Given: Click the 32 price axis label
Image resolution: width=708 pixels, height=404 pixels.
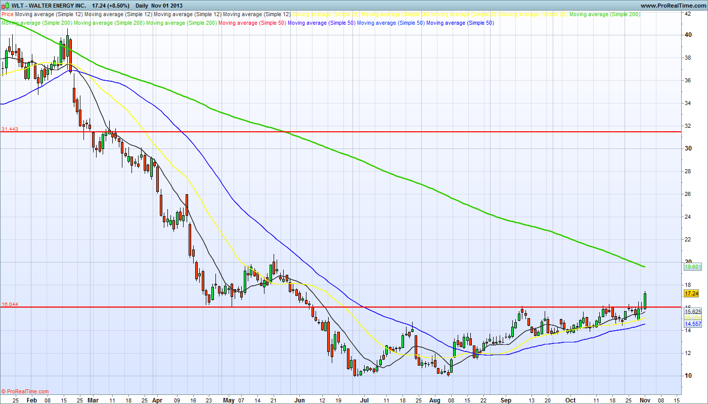Looking at the screenshot, I should click(x=688, y=126).
